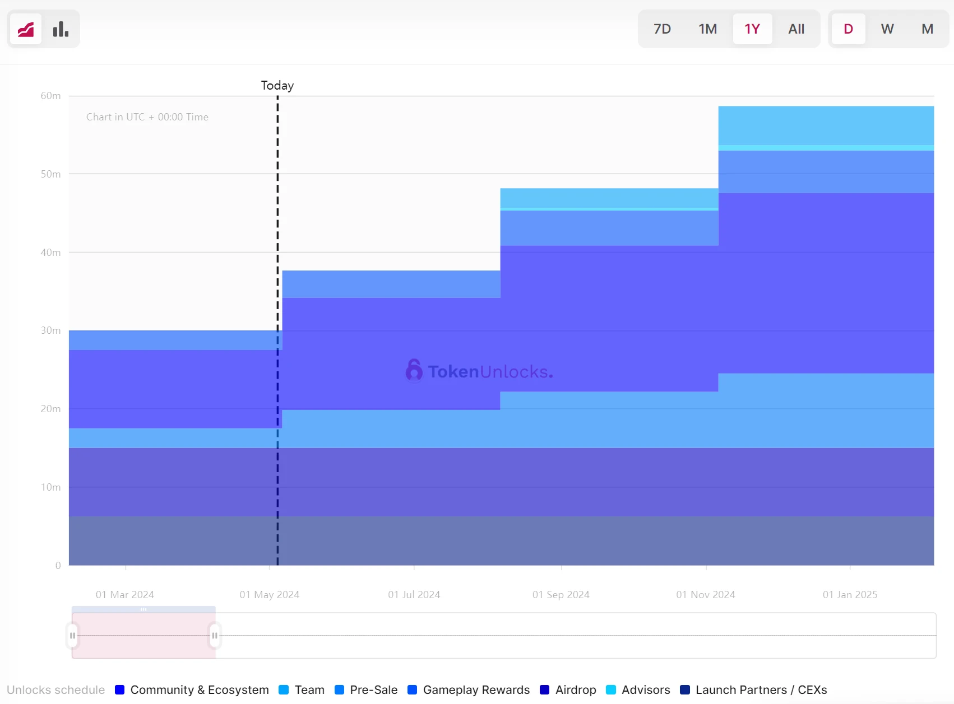The height and width of the screenshot is (704, 954).
Task: Click the Today dashed line marker
Action: [277, 224]
